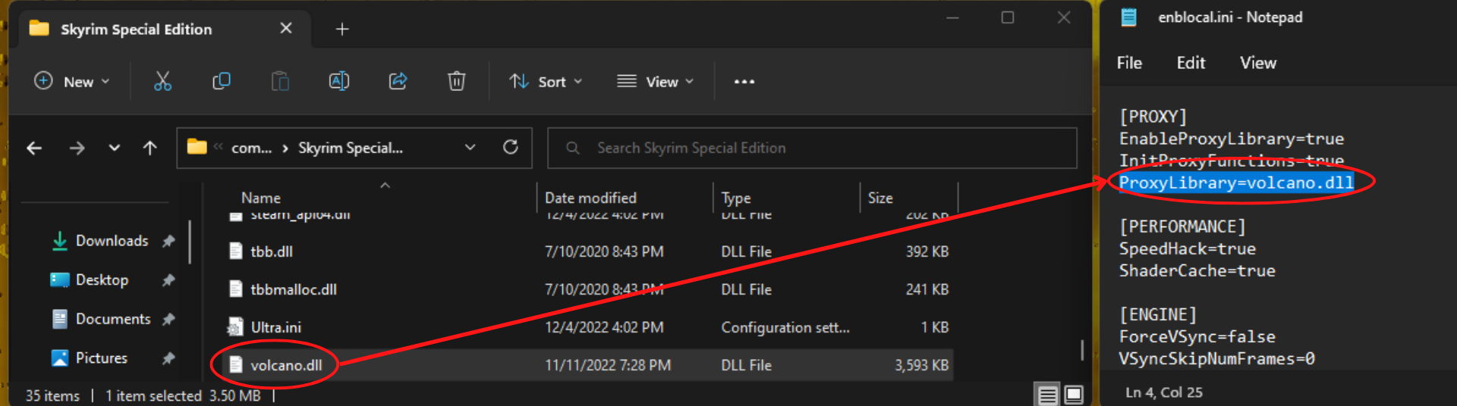Add a new Explorer tab
The height and width of the screenshot is (406, 1457).
tap(342, 29)
